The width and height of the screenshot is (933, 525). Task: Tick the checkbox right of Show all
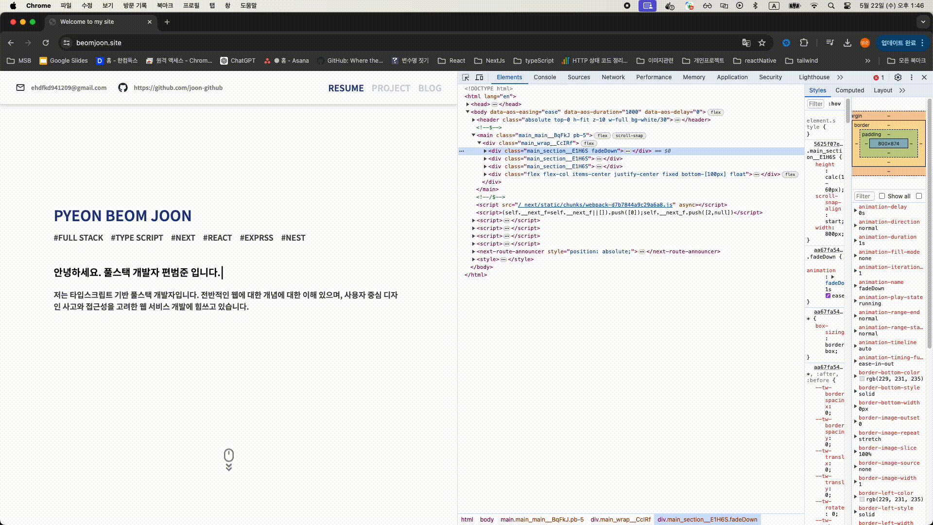(x=919, y=196)
